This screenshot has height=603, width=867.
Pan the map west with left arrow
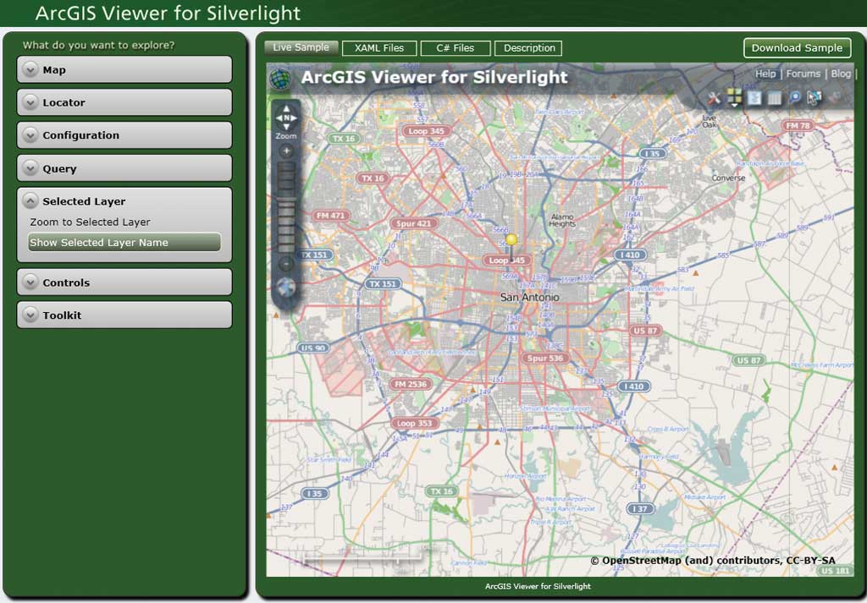279,118
